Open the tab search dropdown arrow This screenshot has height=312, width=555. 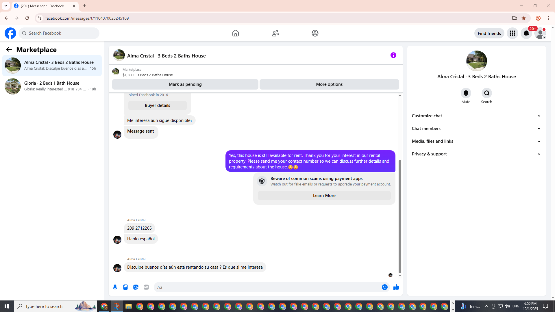coord(6,6)
